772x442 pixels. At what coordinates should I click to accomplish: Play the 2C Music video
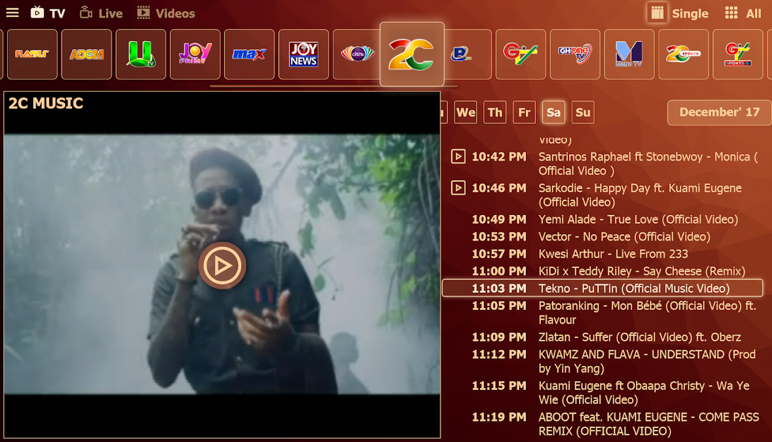(x=222, y=266)
